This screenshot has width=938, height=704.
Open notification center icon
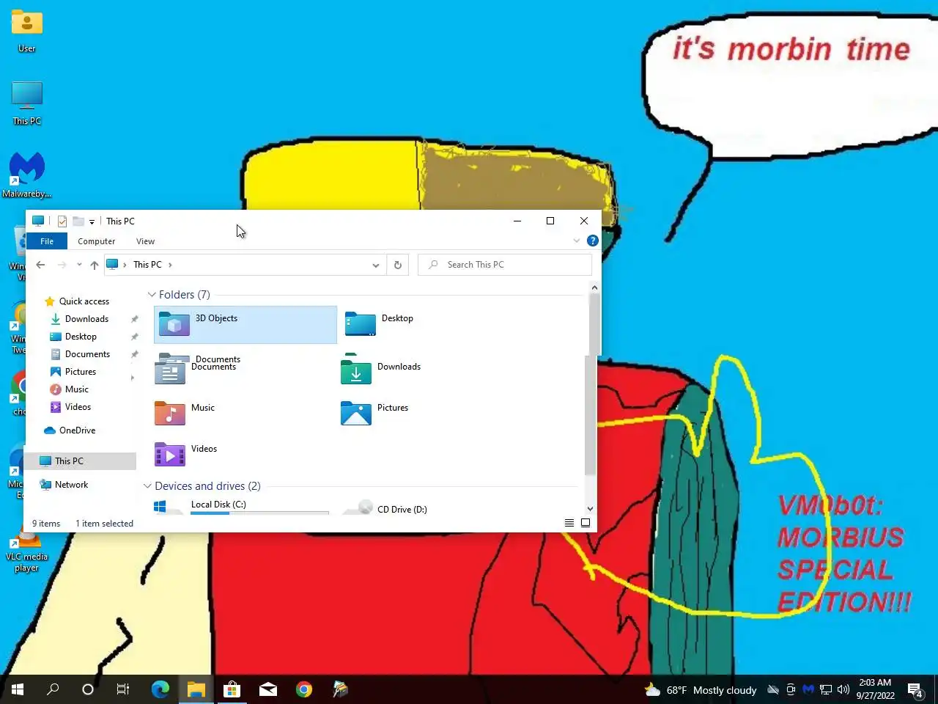tap(915, 689)
